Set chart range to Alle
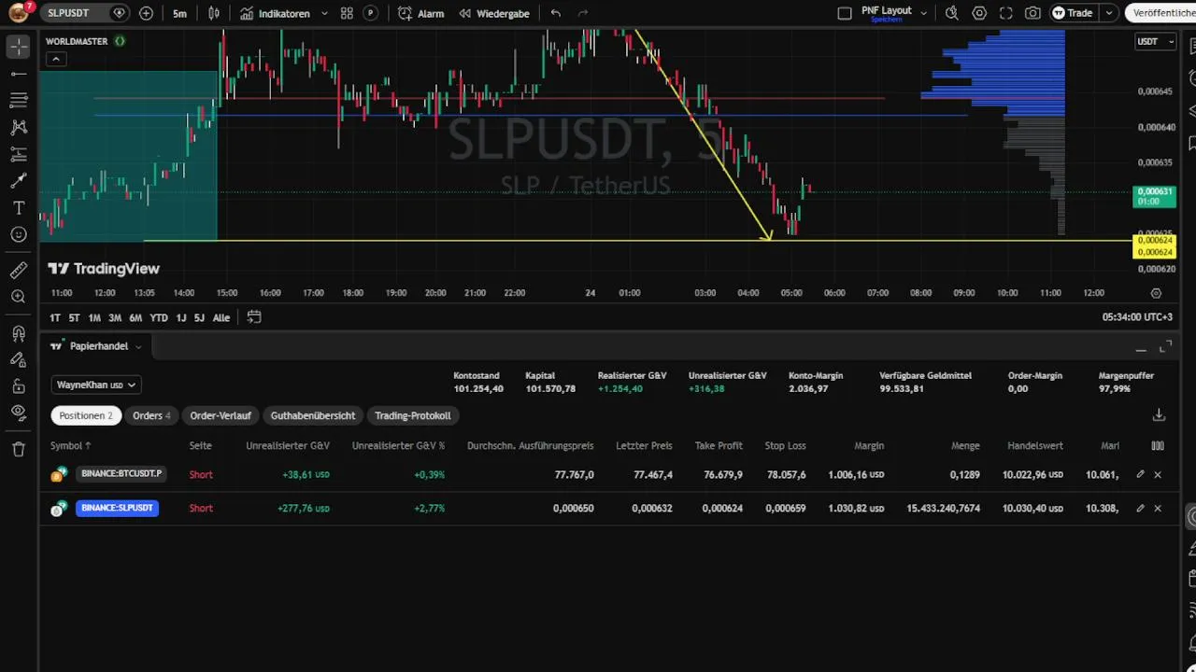Image resolution: width=1196 pixels, height=672 pixels. click(x=221, y=317)
